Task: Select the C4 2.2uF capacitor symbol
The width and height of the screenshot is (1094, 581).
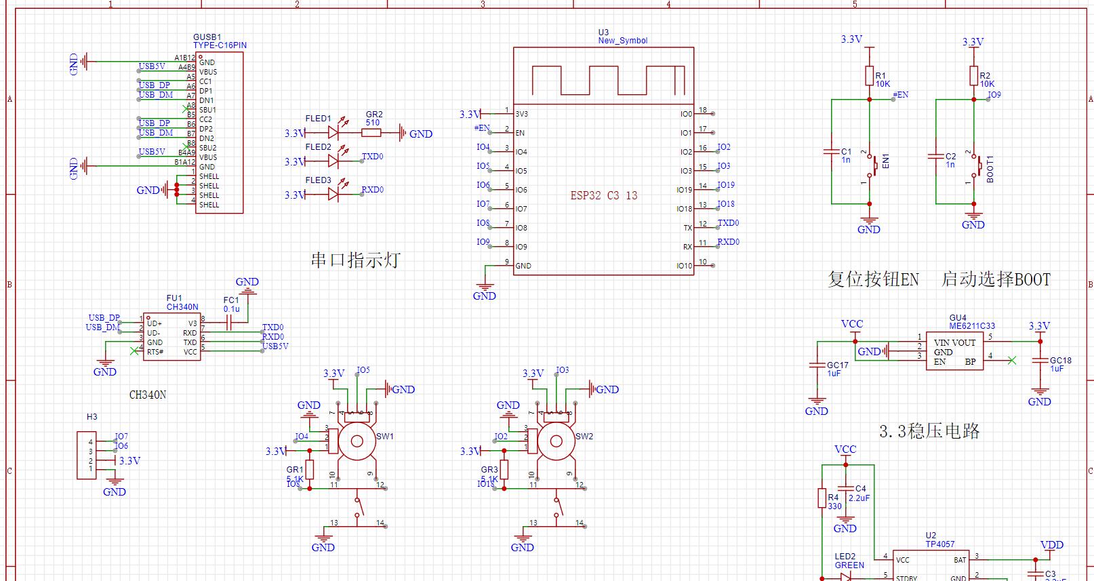Action: click(x=845, y=488)
